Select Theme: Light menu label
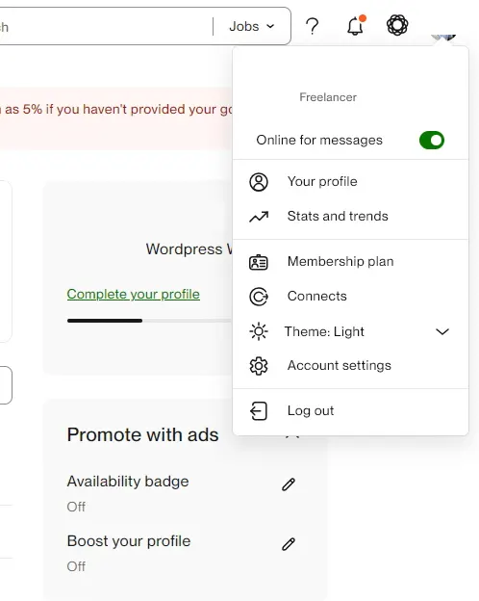This screenshot has height=601, width=479. [324, 331]
